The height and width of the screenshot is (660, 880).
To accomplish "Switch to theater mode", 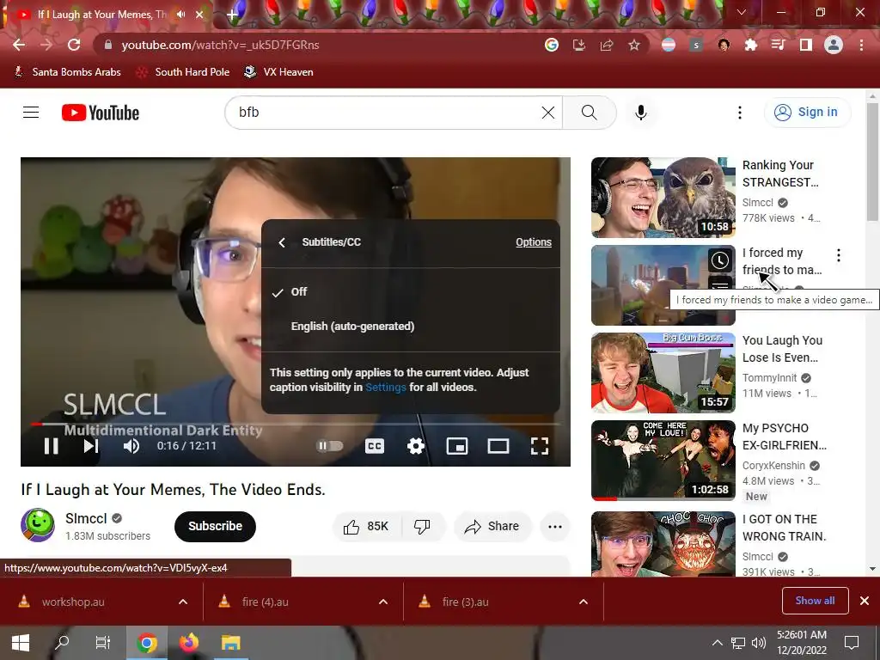I will (498, 446).
